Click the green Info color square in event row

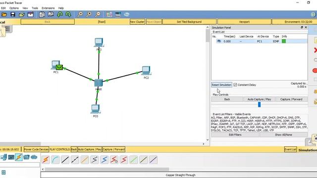click(x=284, y=41)
